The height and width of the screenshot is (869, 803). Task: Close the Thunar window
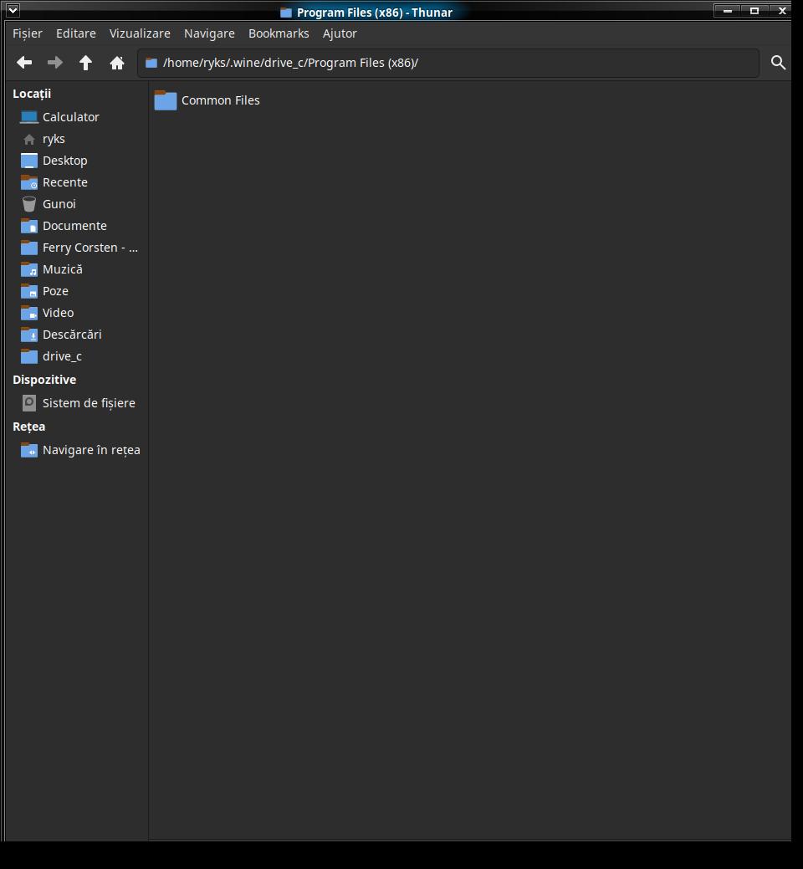tap(782, 11)
